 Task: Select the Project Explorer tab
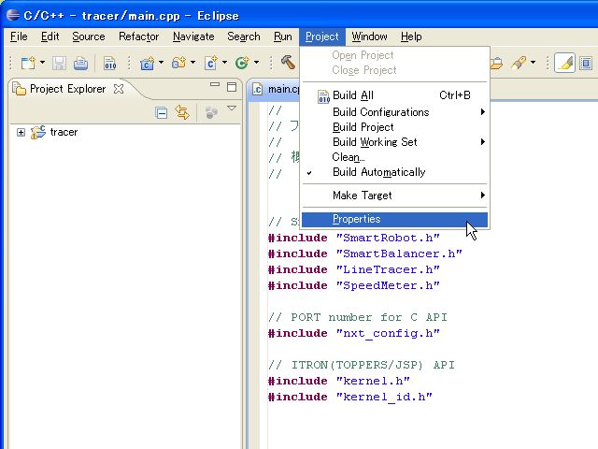click(x=67, y=89)
